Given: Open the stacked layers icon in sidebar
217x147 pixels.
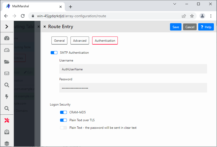Looking at the screenshot, I should [7, 144].
